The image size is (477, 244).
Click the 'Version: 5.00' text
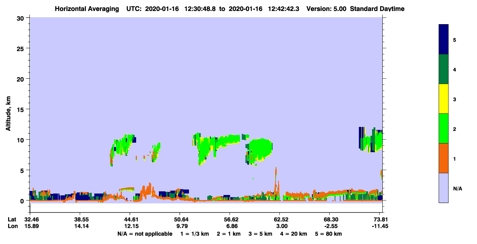click(327, 8)
